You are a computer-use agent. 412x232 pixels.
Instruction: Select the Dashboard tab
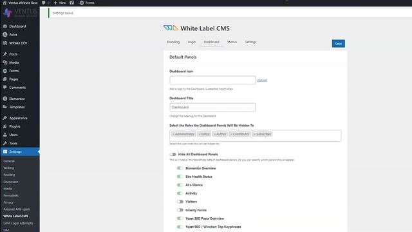point(212,42)
